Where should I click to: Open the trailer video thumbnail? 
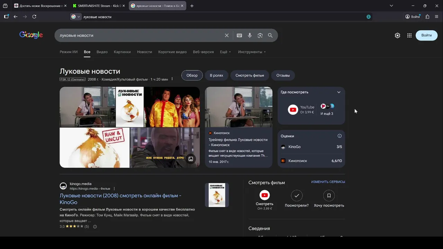click(x=239, y=107)
